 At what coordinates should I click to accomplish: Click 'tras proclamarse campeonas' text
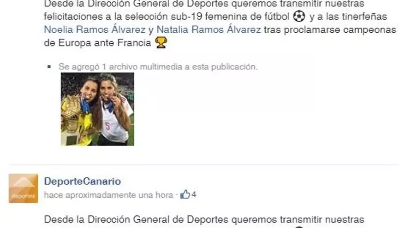click(330, 30)
